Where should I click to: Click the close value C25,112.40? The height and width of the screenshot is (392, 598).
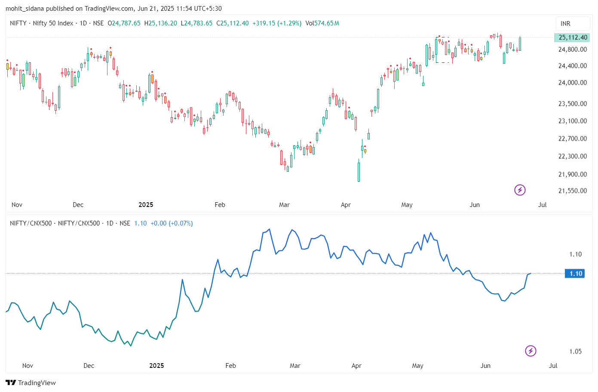(233, 23)
